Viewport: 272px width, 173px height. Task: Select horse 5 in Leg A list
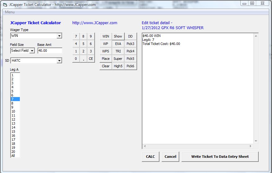tap(15, 91)
